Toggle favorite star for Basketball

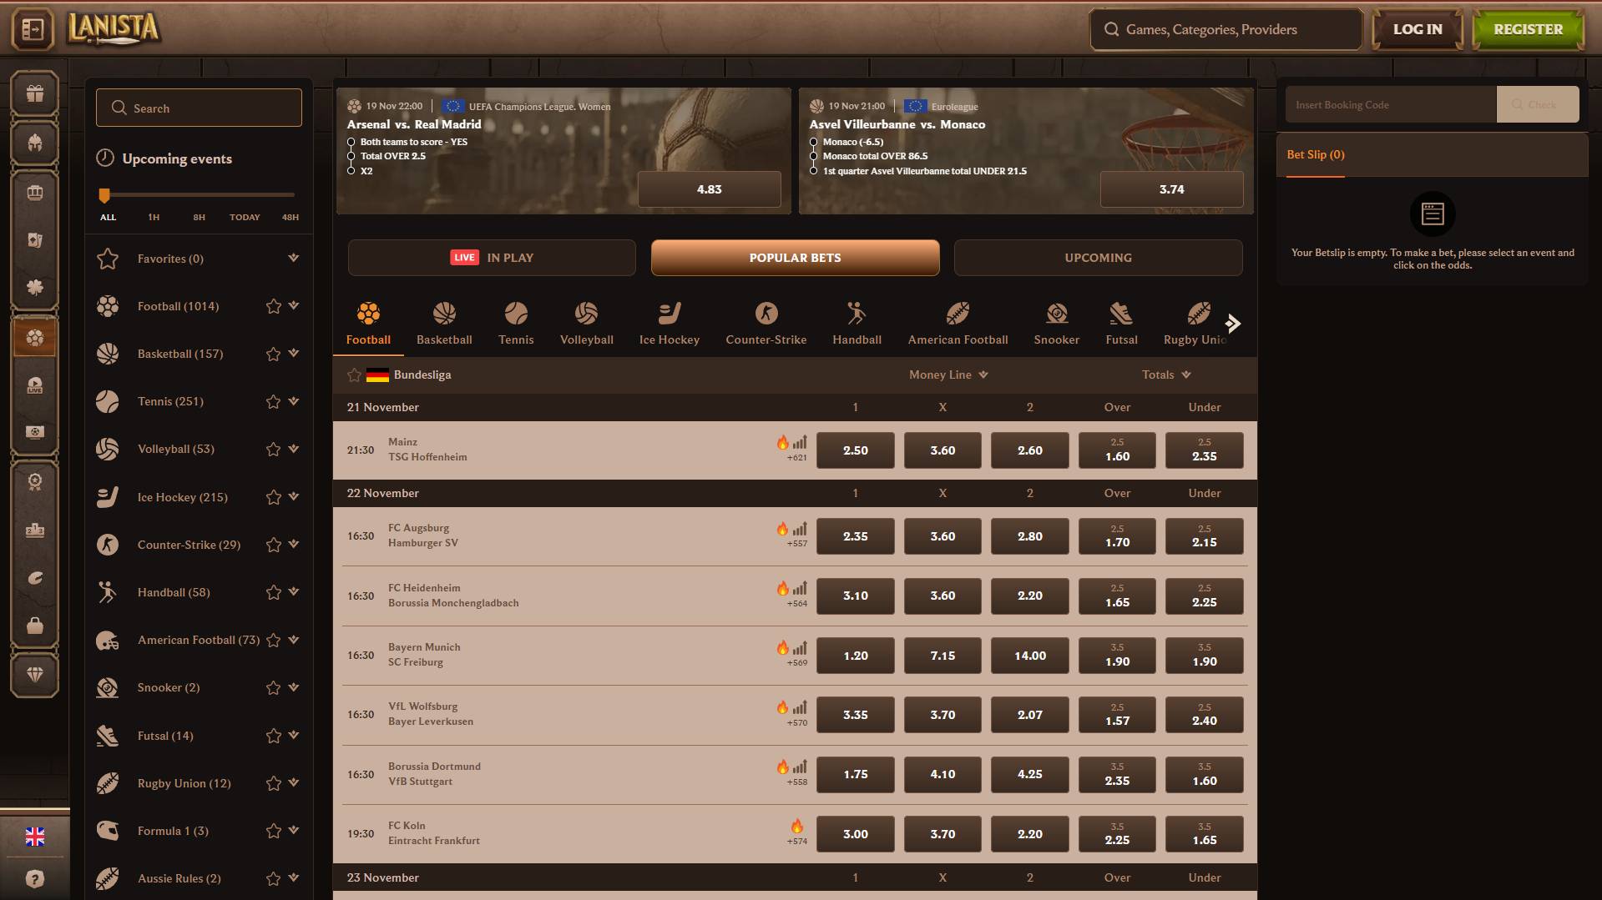click(x=273, y=354)
